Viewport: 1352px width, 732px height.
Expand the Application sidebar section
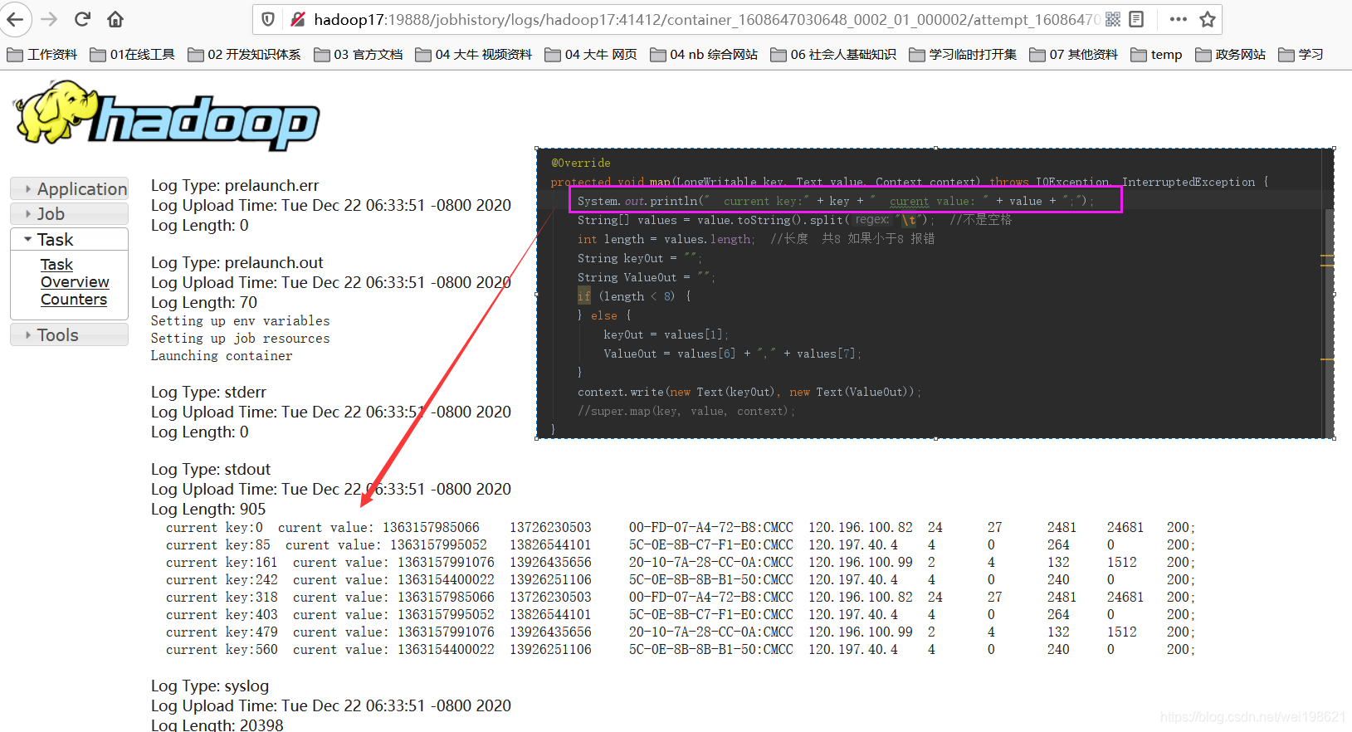[x=70, y=189]
